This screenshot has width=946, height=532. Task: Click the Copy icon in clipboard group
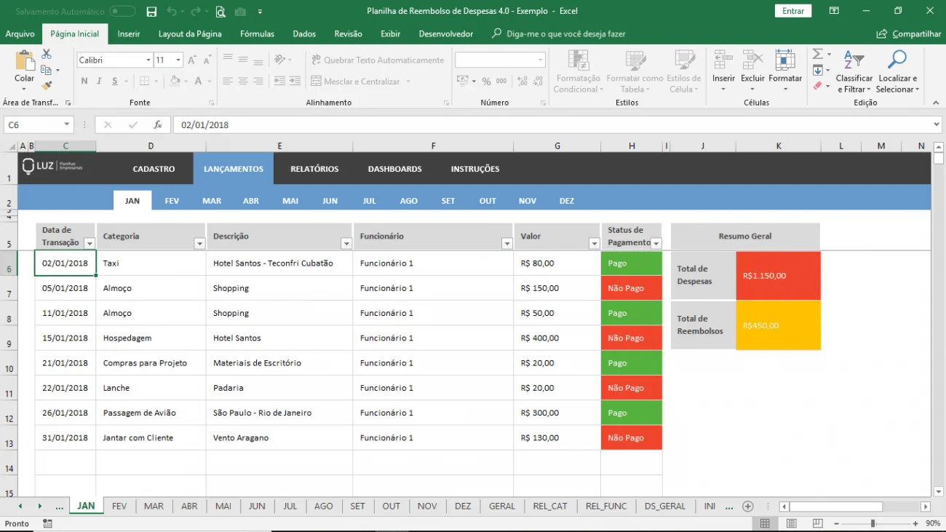click(x=47, y=70)
